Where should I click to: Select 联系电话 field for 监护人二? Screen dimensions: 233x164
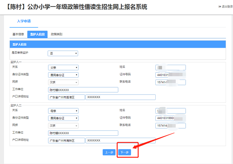click(170, 126)
